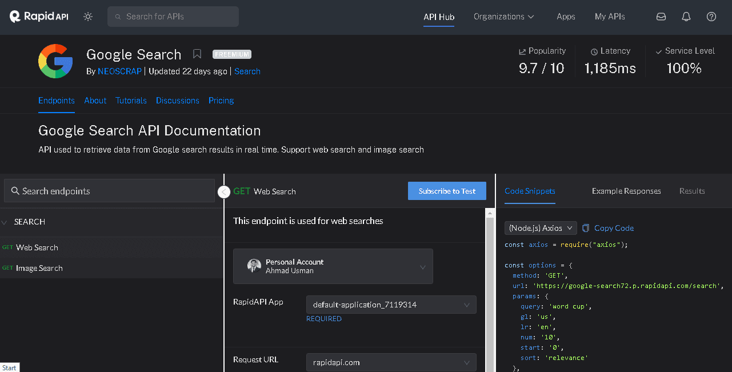
Task: Select the Code Snippets tab
Action: point(530,191)
